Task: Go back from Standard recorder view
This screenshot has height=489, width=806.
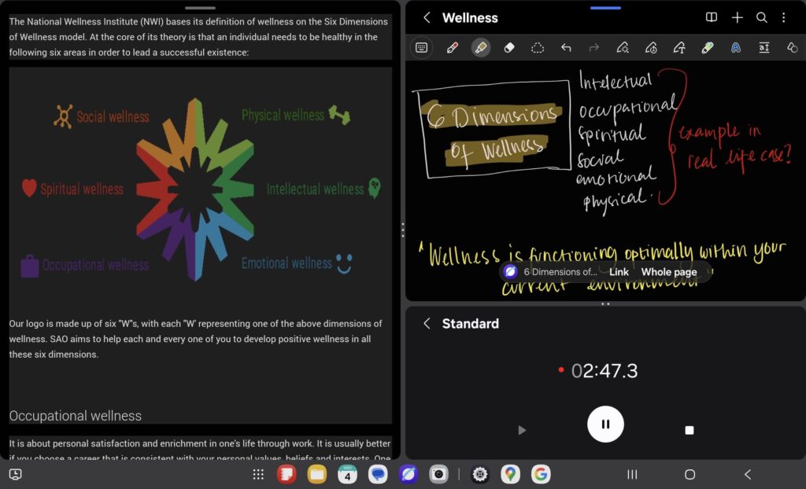Action: click(x=427, y=323)
